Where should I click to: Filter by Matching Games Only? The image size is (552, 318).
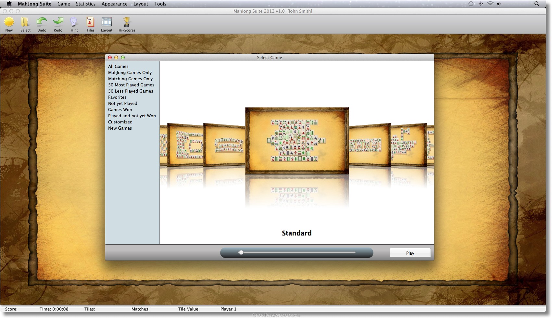(130, 79)
